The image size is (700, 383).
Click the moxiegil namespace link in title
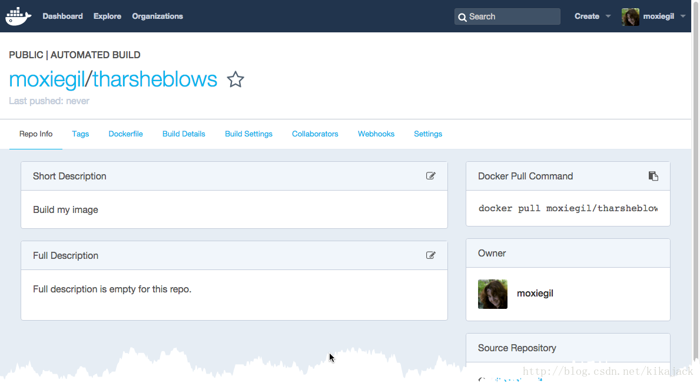[x=47, y=79]
